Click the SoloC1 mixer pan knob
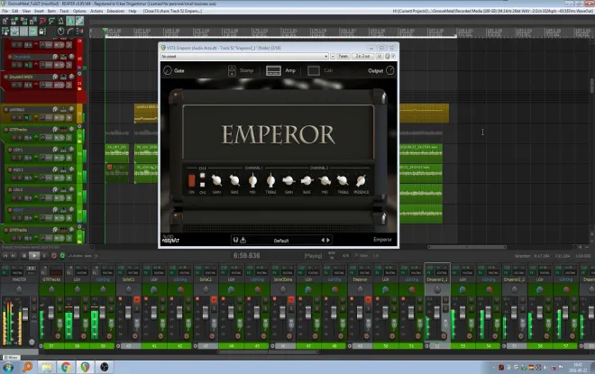This screenshot has height=374, width=595. 129,290
